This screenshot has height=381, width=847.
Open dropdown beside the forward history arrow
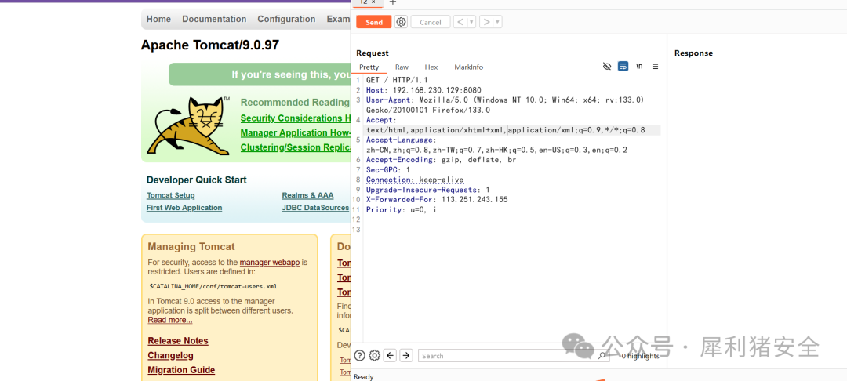497,22
